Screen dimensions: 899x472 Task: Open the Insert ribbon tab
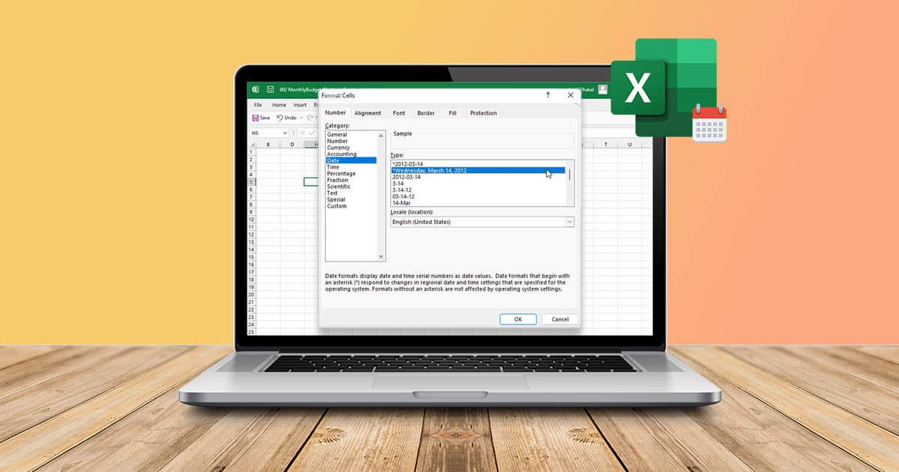coord(300,105)
